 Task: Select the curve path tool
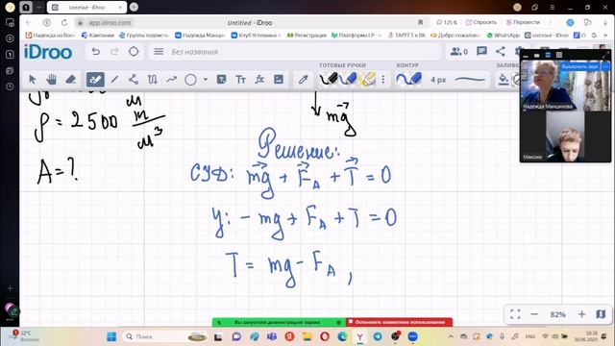[152, 80]
